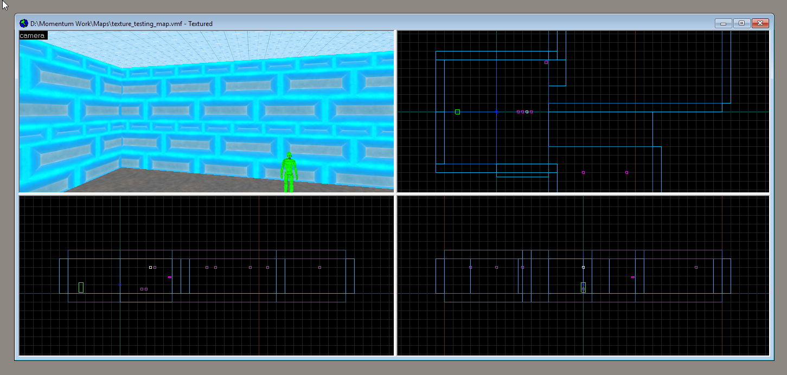The height and width of the screenshot is (375, 787).
Task: Select the lower magenta entity in the top viewport
Action: pos(583,172)
